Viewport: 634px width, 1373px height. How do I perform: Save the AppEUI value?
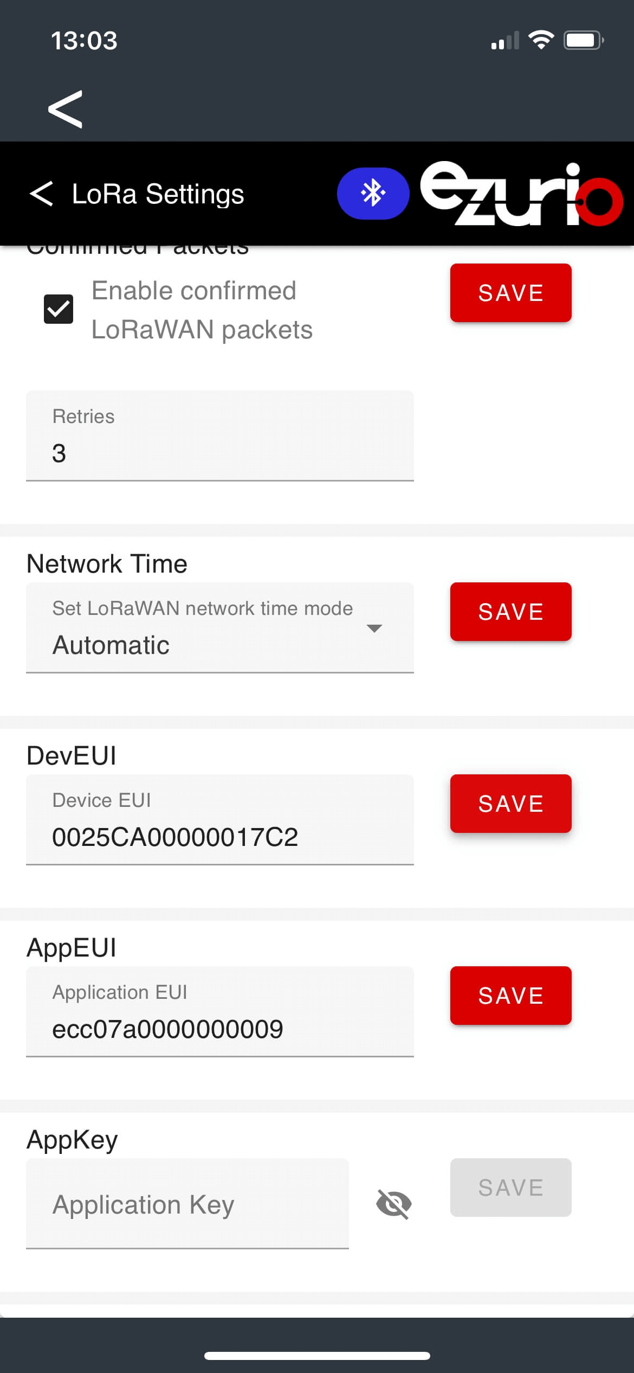point(510,996)
